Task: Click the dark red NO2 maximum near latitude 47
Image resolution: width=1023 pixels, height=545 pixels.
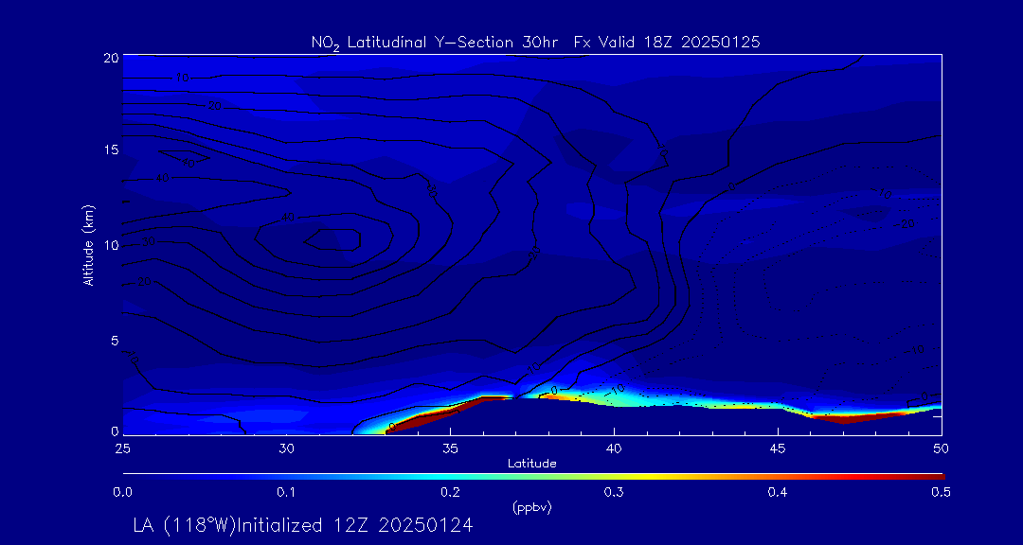Action: pyautogui.click(x=848, y=418)
